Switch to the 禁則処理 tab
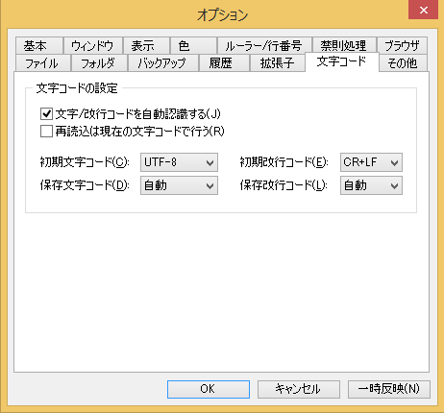The height and width of the screenshot is (413, 444). pyautogui.click(x=344, y=46)
